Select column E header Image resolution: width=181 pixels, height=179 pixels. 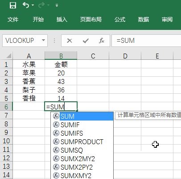(x=157, y=56)
